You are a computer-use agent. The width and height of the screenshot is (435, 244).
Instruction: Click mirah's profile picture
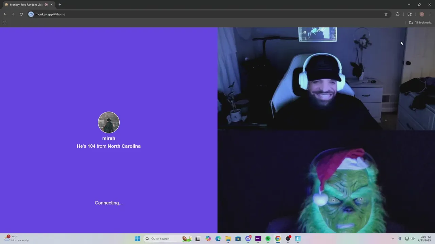pos(109,122)
